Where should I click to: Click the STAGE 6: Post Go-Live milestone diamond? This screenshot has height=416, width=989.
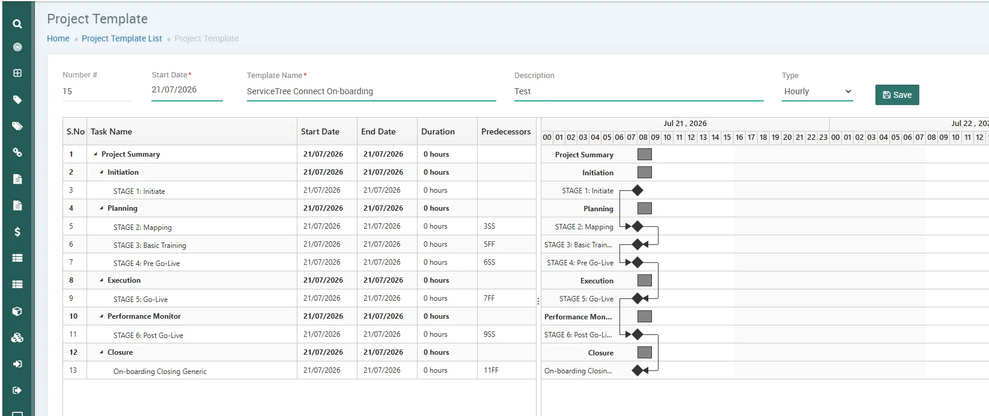pos(638,334)
